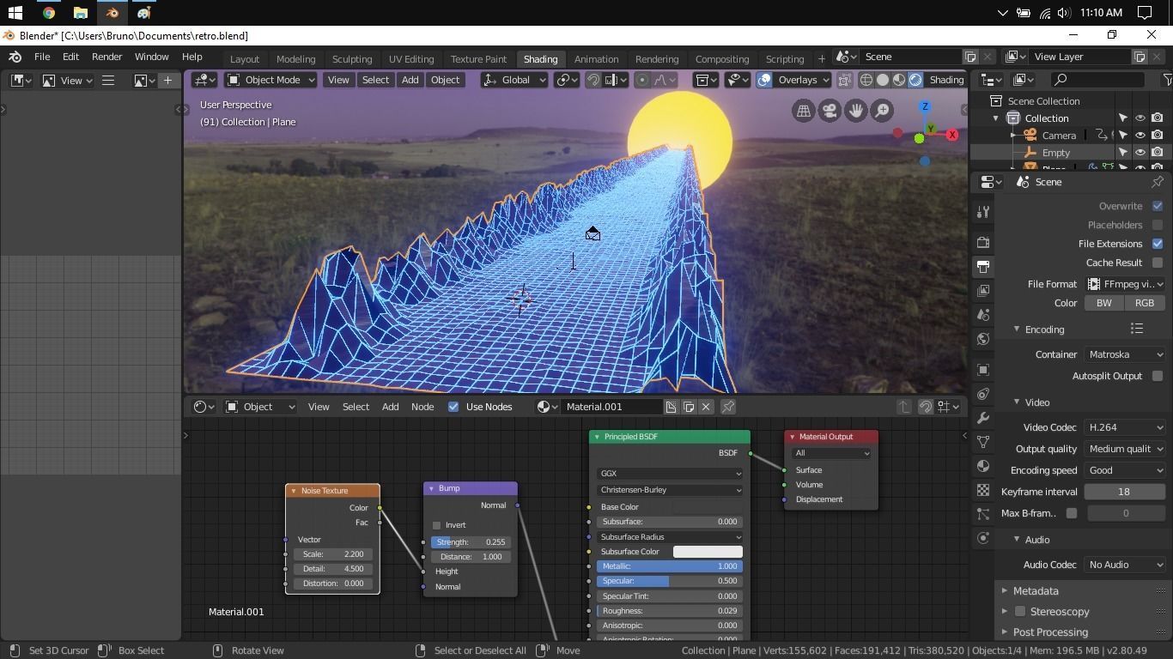1173x659 pixels.
Task: Open the Texture properties checker tab
Action: [x=983, y=490]
